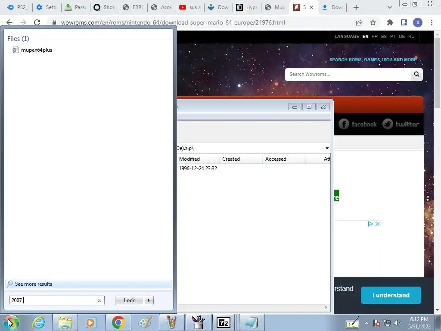Click I understand cookie button
This screenshot has width=441, height=331.
391,295
